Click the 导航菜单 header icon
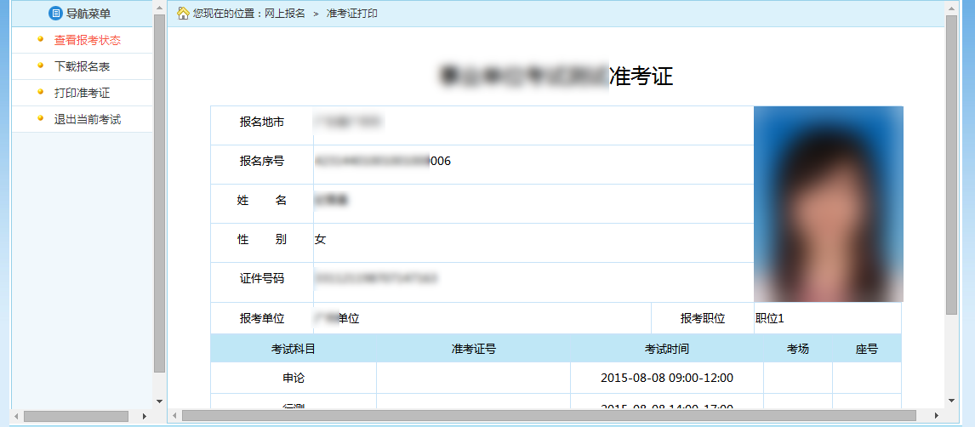This screenshot has width=975, height=427. click(56, 14)
